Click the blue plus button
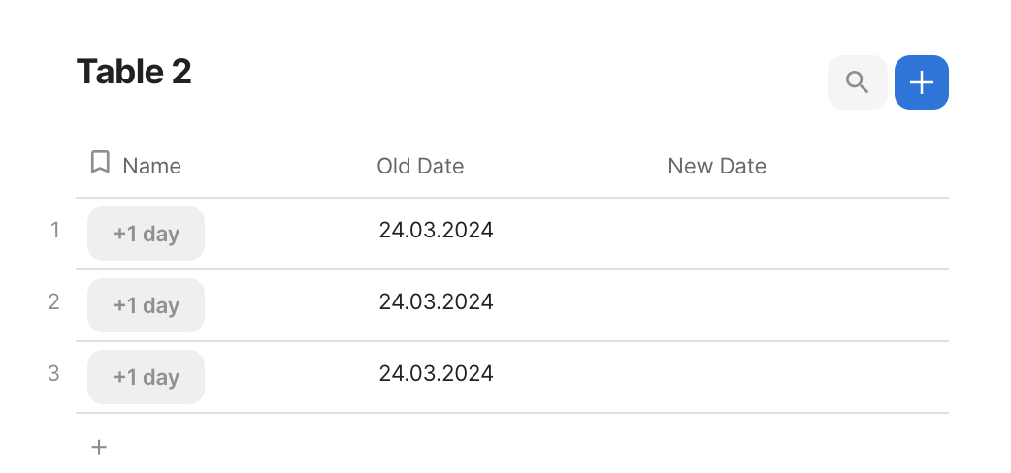The height and width of the screenshot is (473, 1011). tap(921, 82)
